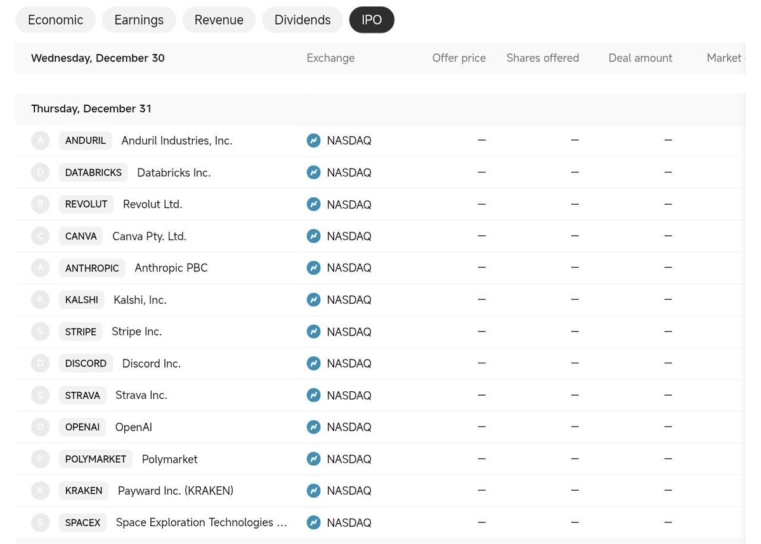Click the Strava letter avatar icon
This screenshot has width=761, height=544.
click(x=41, y=395)
